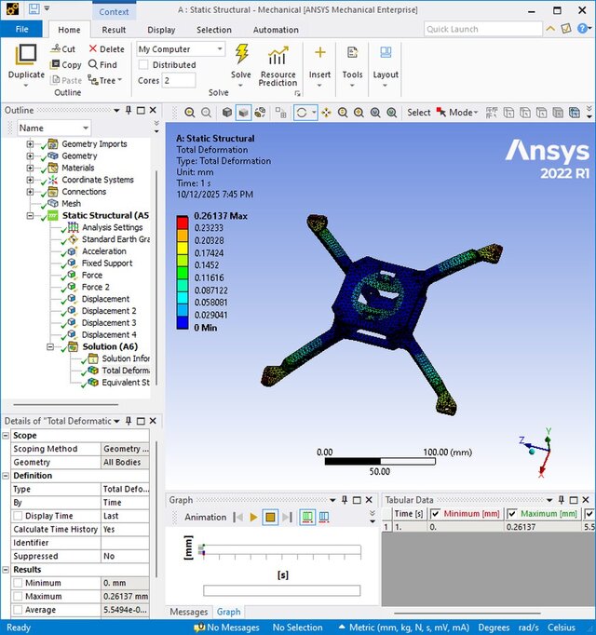Stop the animation playback

click(269, 517)
